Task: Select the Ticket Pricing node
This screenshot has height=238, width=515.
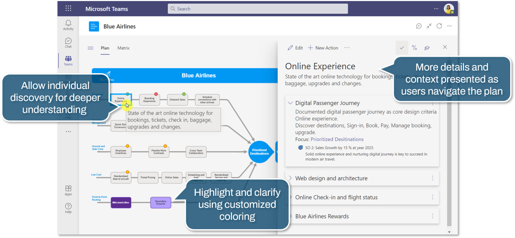Action: pos(148,177)
